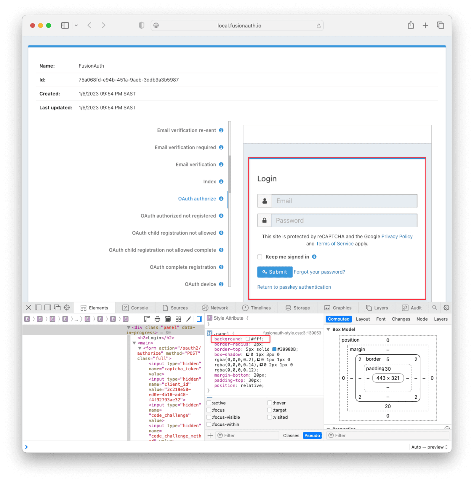This screenshot has width=474, height=482.
Task: Open the Network tab
Action: pos(215,308)
